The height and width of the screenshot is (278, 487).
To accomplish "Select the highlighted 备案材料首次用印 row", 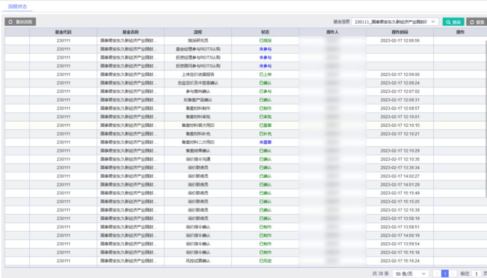I will point(245,125).
